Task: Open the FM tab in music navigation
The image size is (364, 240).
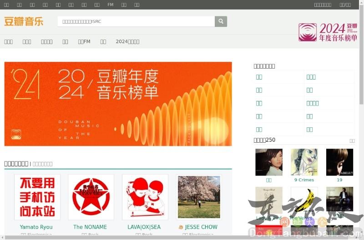Action: 84,41
